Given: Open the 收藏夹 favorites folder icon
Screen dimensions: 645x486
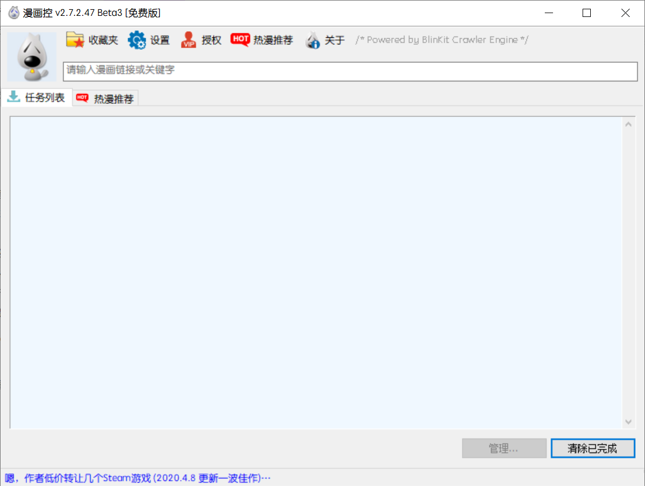Looking at the screenshot, I should 76,39.
